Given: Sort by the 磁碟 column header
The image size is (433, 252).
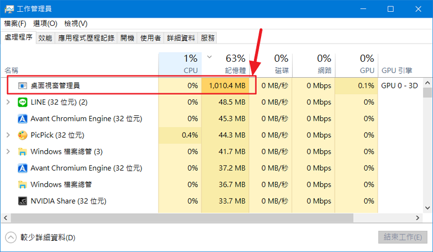Looking at the screenshot, I should tap(270, 64).
